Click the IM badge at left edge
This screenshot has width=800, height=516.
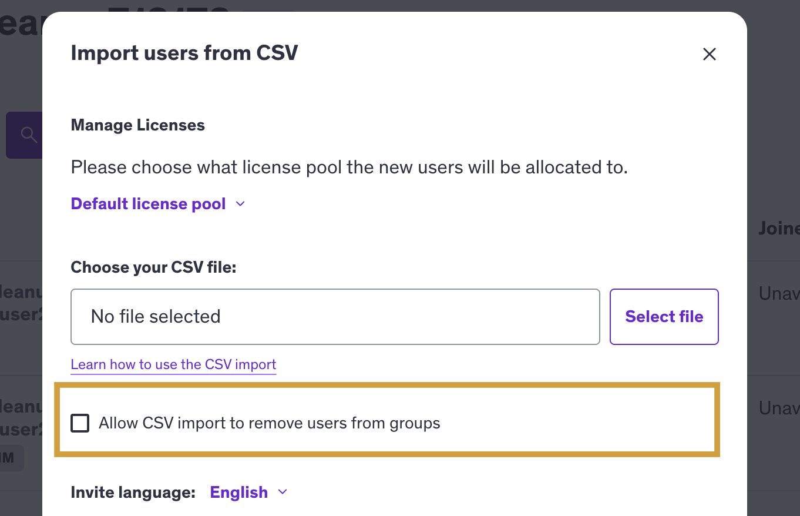tap(11, 458)
